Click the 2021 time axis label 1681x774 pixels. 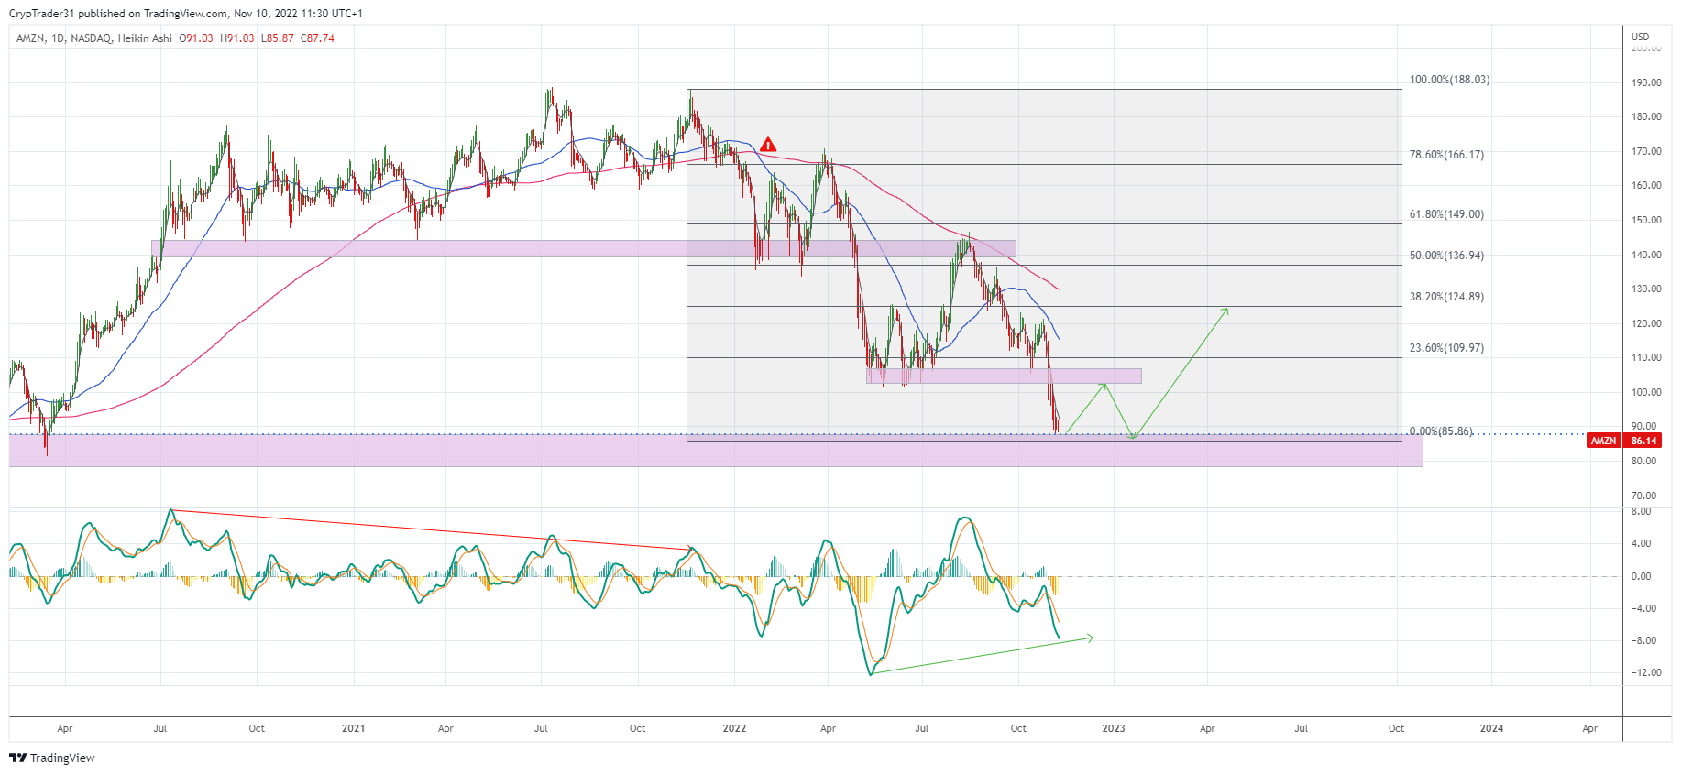[353, 729]
